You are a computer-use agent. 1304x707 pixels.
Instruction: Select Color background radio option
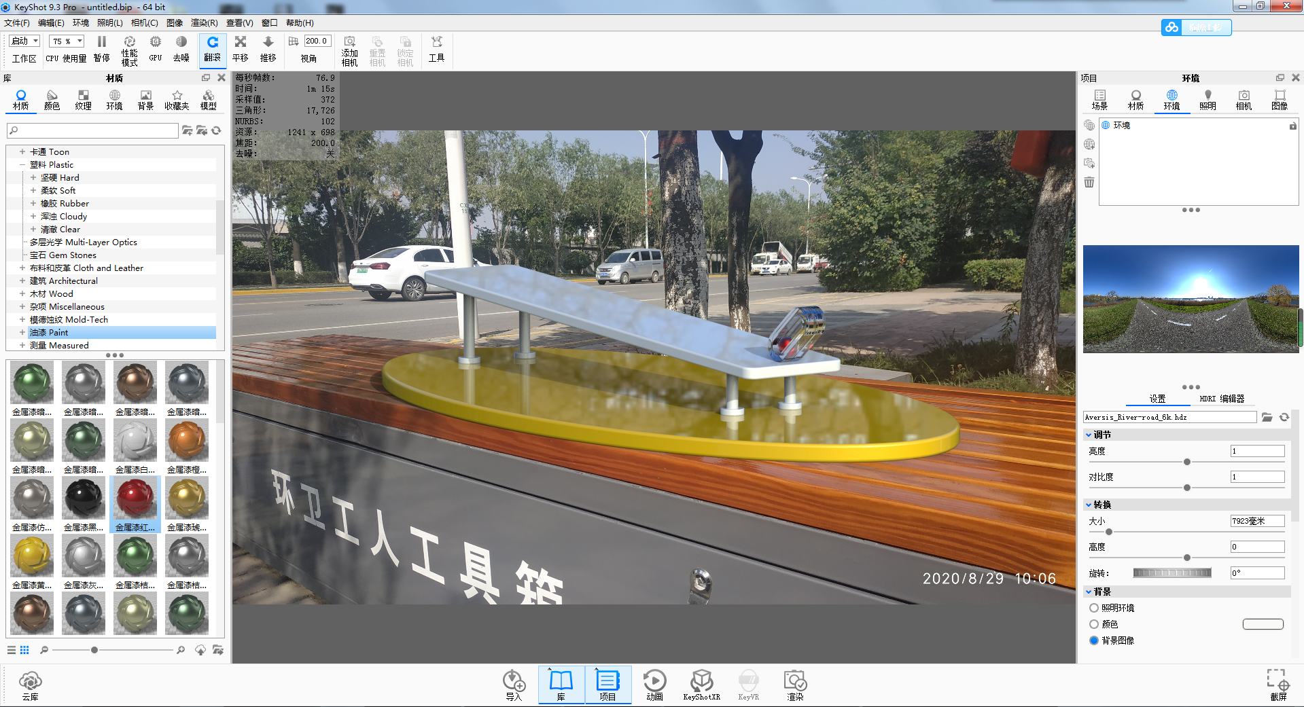coord(1094,624)
